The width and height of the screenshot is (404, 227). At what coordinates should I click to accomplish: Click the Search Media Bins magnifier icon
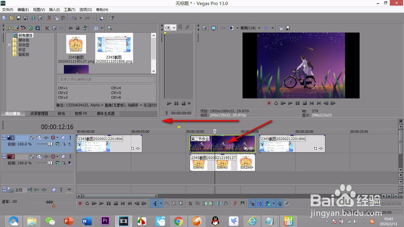click(110, 28)
